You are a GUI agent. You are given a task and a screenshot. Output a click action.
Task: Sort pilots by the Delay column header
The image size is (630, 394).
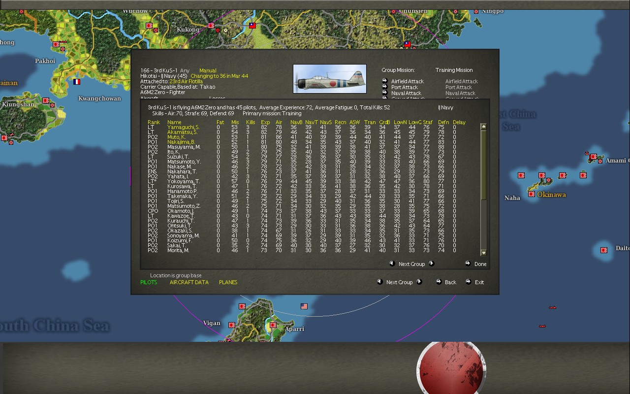tap(459, 122)
